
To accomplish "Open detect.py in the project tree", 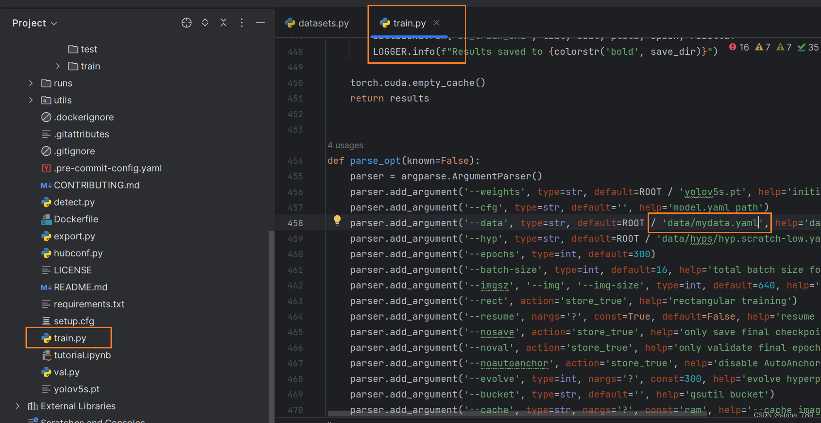I will [x=68, y=202].
